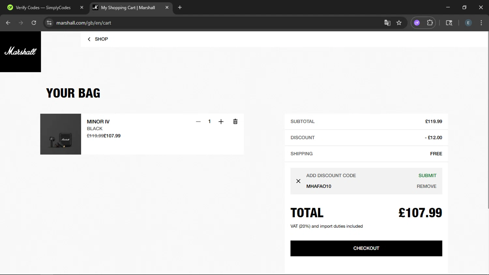Proceed with the CHECKOUT button
Screen dimensions: 489x275
tap(366, 248)
